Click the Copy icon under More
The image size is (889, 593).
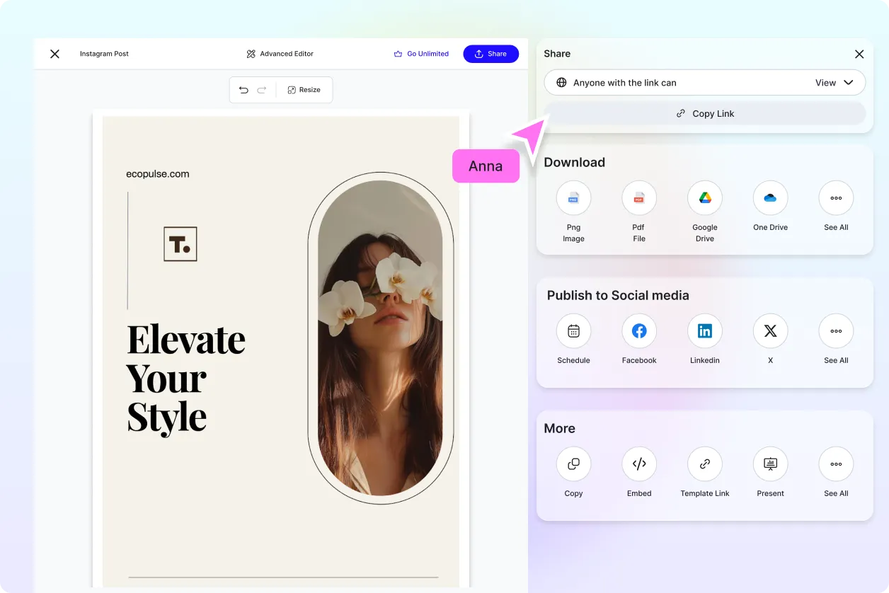point(573,464)
